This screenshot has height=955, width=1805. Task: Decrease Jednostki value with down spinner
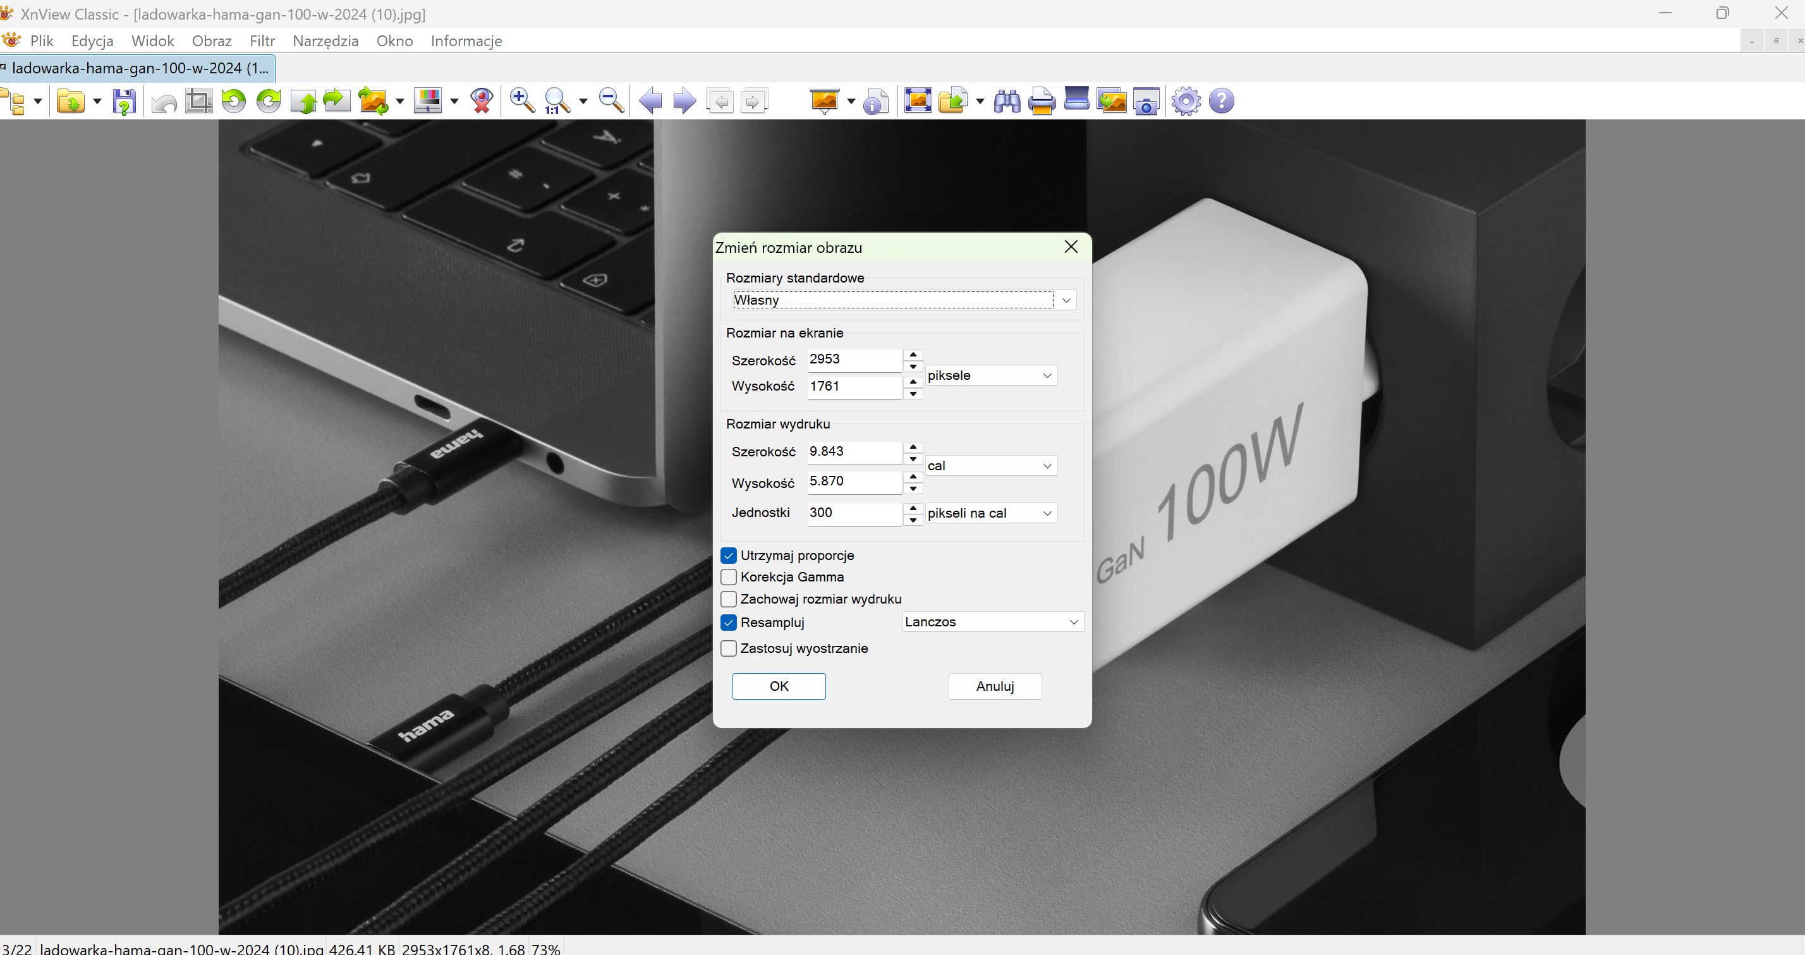pos(913,520)
